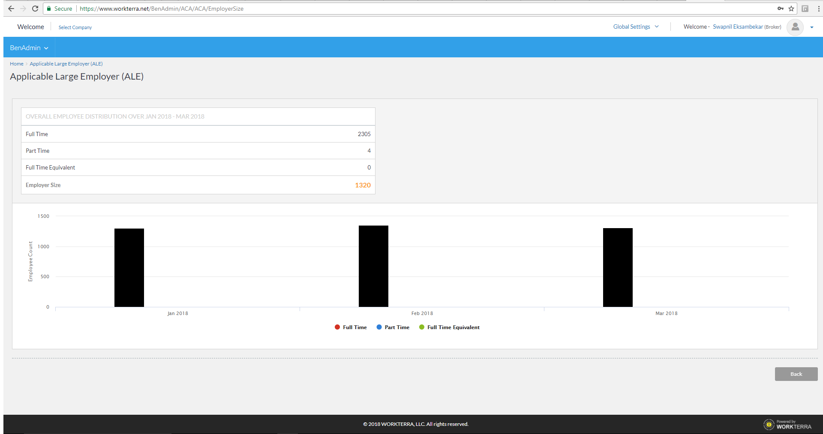Open the Global Settings dropdown

pos(636,27)
